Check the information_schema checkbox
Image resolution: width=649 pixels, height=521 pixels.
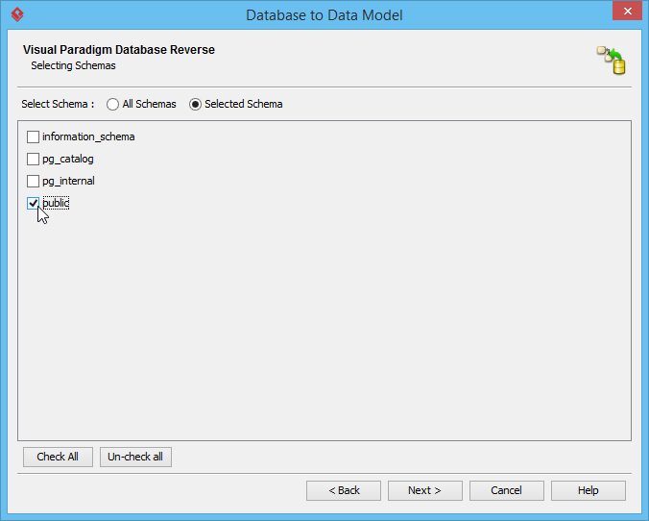point(33,136)
